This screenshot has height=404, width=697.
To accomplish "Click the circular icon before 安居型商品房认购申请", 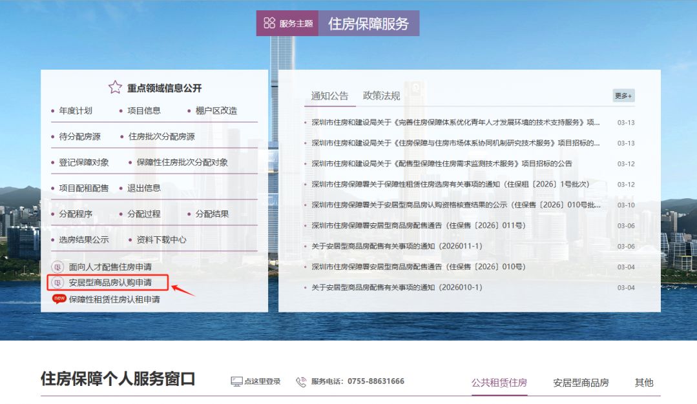I will (57, 283).
